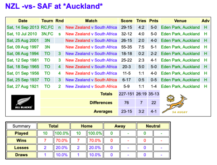Click Eden Park, Auckland venue for 1921 match
Screen dimensions: 217x165
180,86
